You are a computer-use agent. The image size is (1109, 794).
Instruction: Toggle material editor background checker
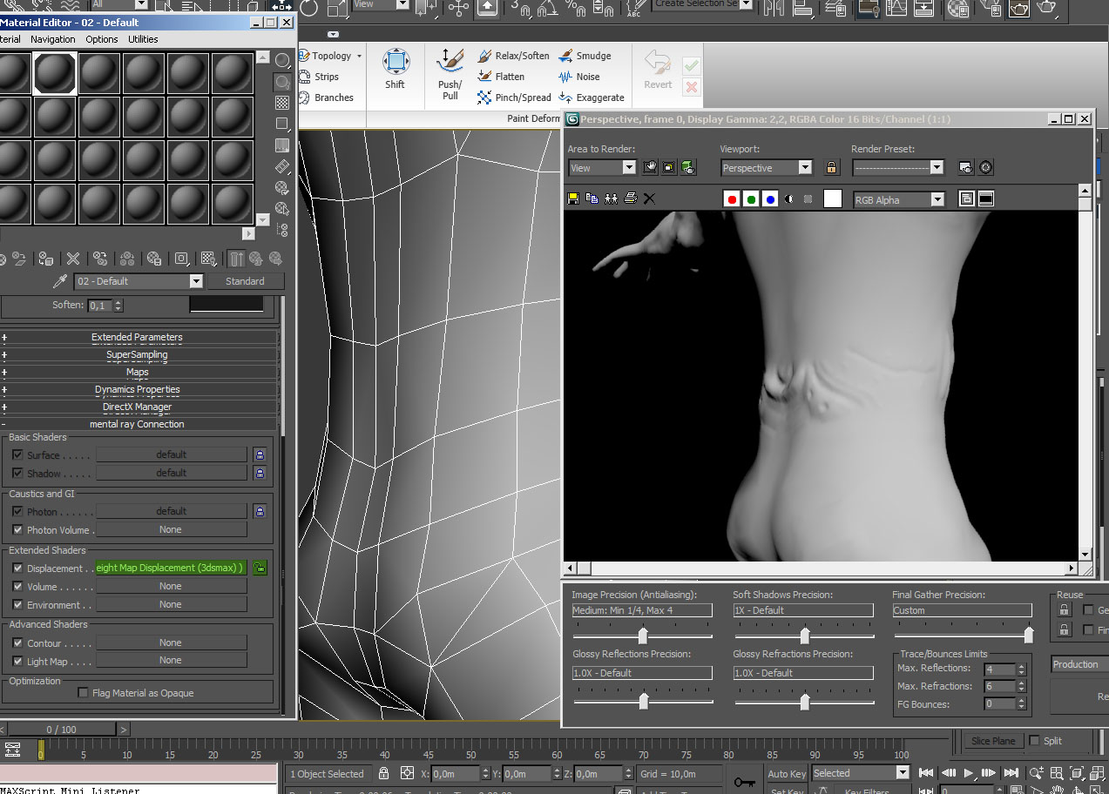(x=282, y=103)
